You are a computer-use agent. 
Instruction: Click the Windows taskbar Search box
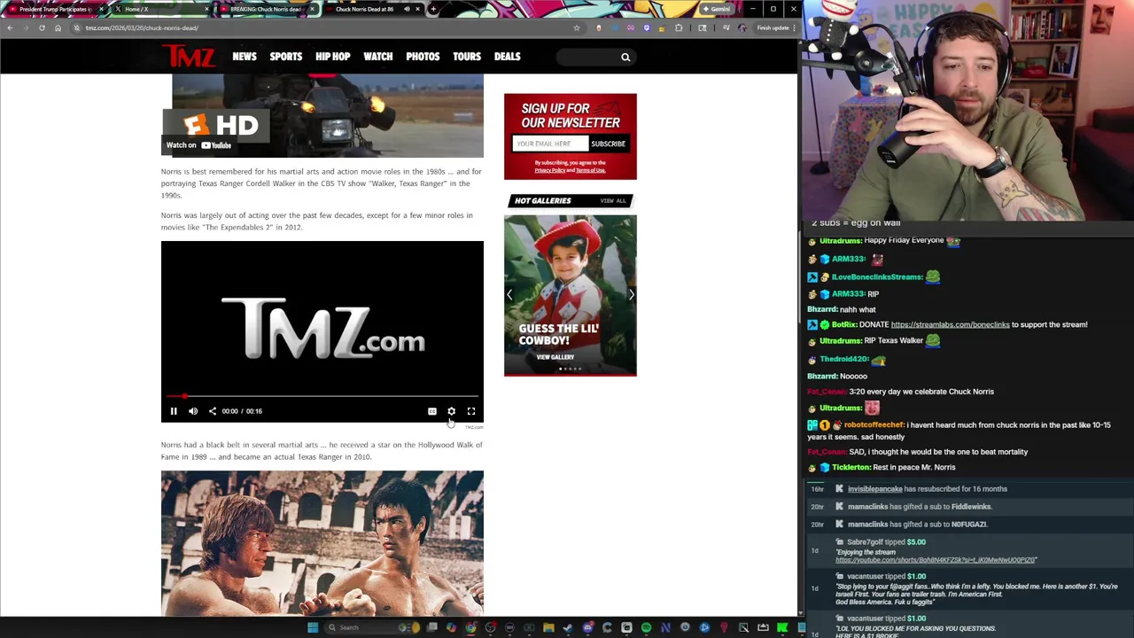pyautogui.click(x=371, y=627)
